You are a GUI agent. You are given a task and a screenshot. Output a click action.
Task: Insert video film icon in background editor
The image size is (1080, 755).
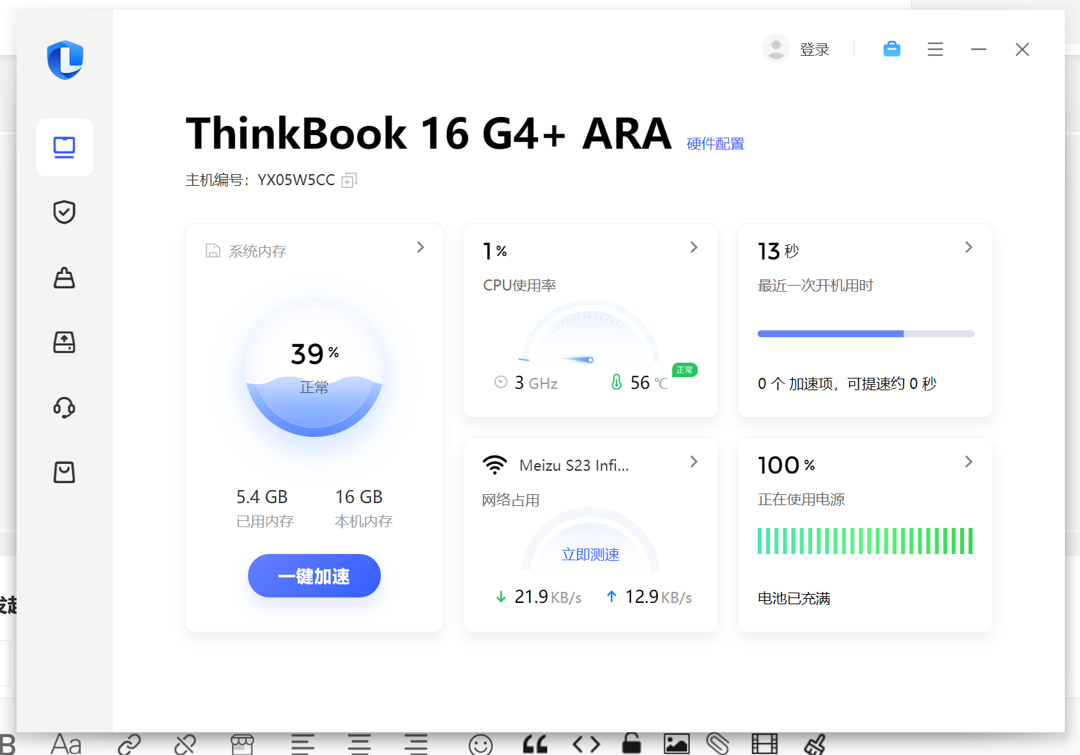click(765, 744)
